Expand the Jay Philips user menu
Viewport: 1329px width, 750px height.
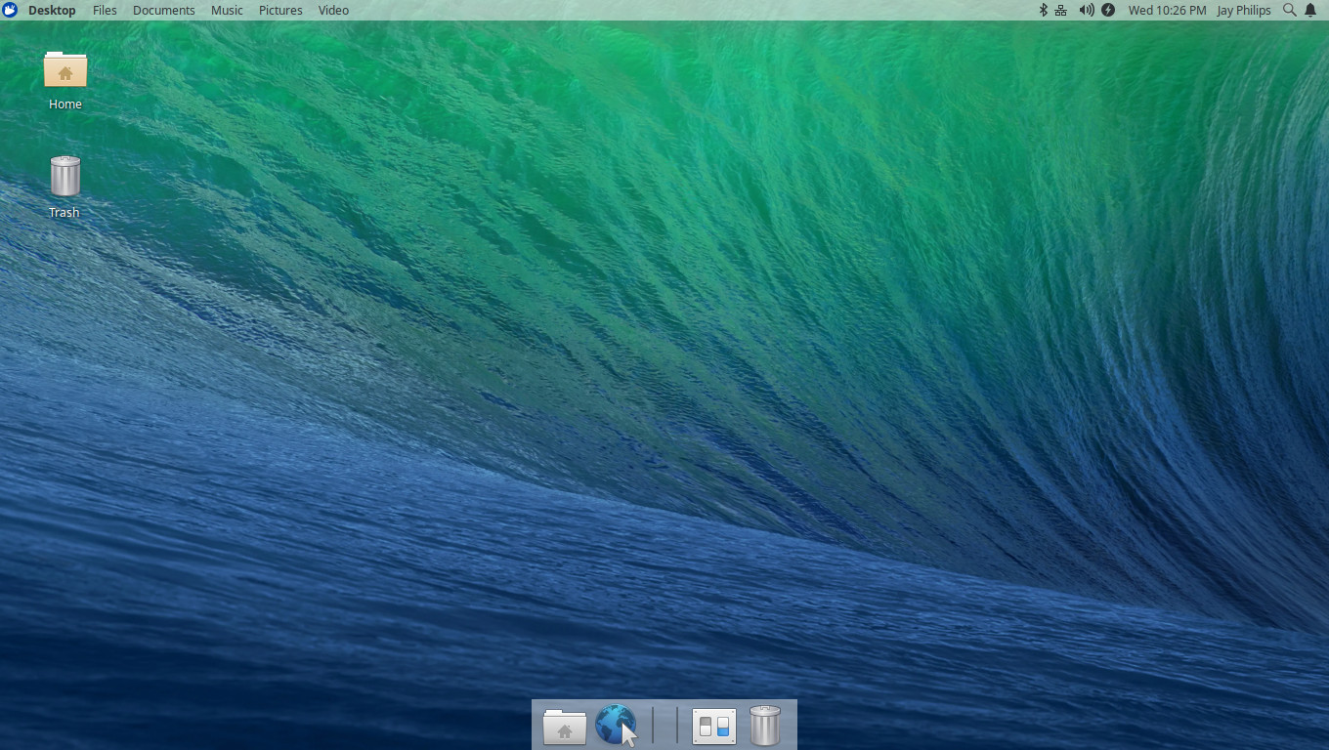click(1243, 10)
